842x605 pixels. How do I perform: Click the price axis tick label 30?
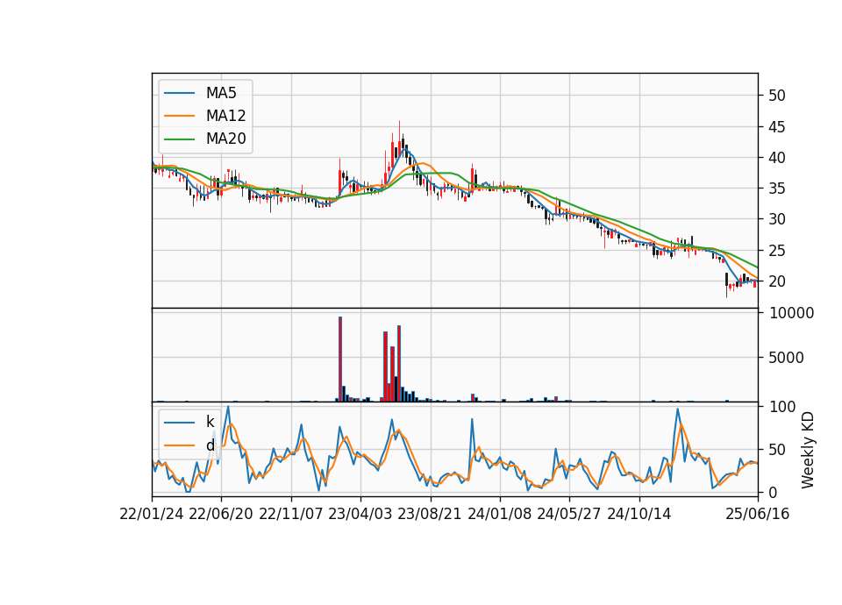777,219
